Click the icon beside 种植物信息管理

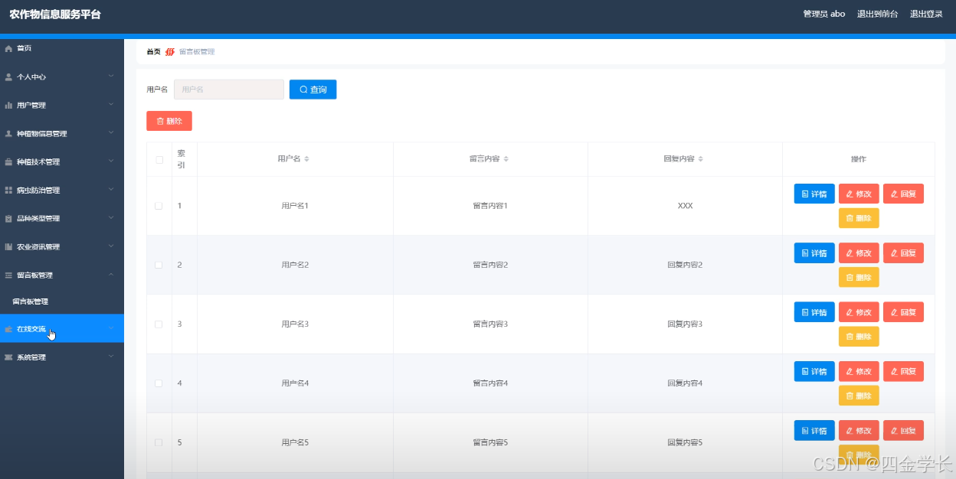point(8,134)
